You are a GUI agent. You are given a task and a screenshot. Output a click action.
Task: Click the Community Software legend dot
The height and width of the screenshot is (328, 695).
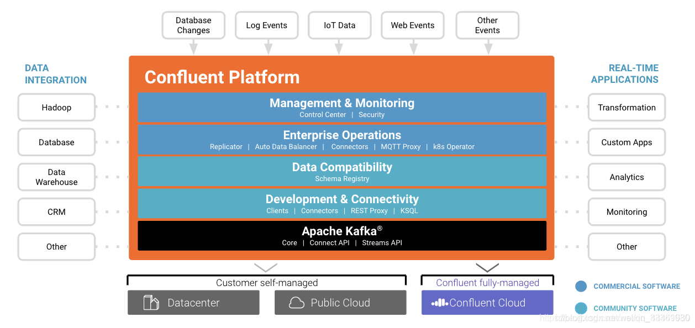pos(581,308)
